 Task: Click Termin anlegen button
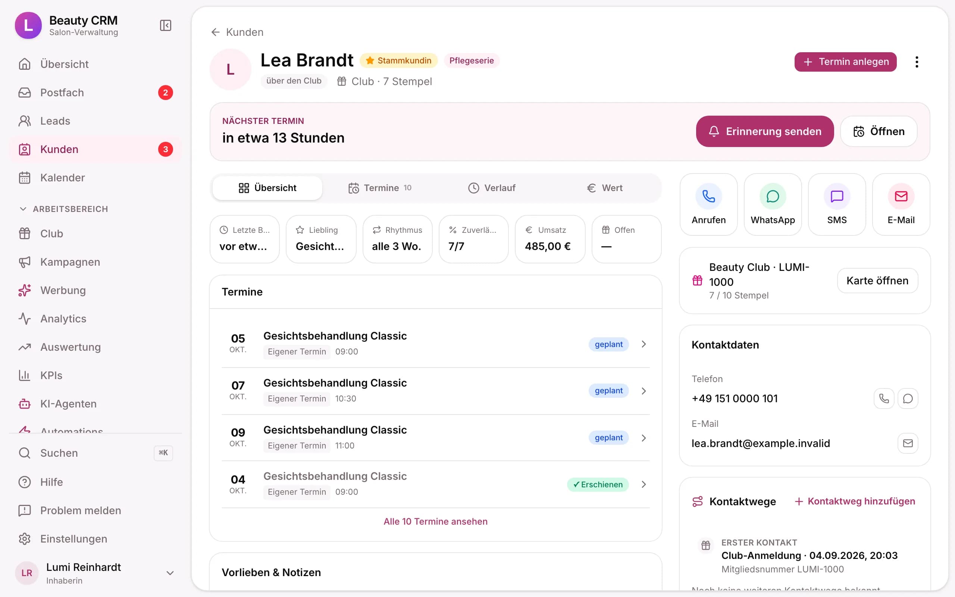click(x=845, y=62)
